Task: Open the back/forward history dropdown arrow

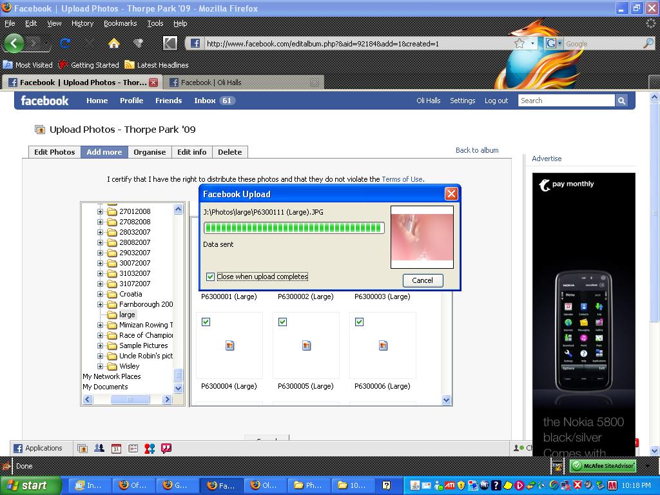Action: (x=46, y=43)
